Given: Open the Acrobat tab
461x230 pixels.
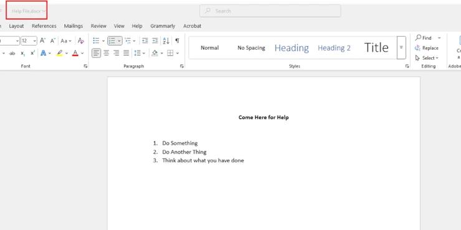Looking at the screenshot, I should 192,26.
